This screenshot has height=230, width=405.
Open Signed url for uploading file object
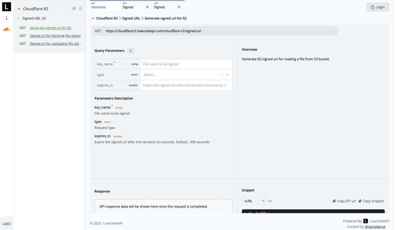pyautogui.click(x=56, y=43)
